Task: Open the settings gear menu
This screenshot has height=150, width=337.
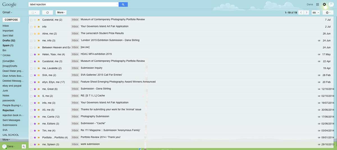Action: pyautogui.click(x=328, y=13)
